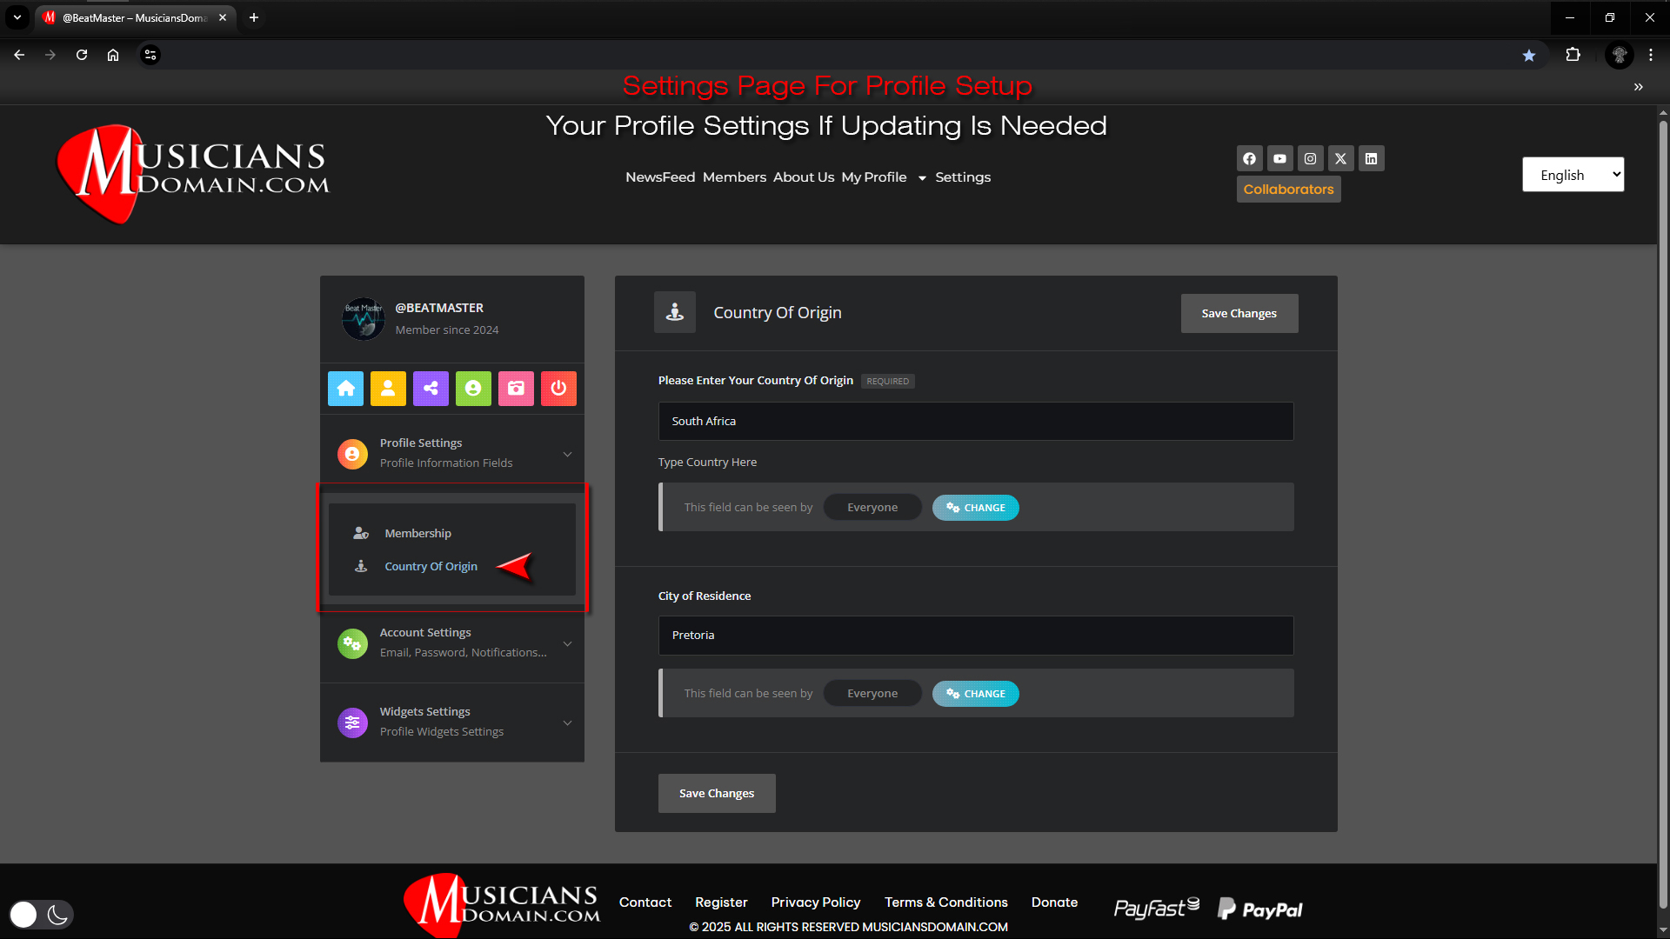Open the browser extensions puzzle icon
The width and height of the screenshot is (1670, 939).
(1573, 55)
